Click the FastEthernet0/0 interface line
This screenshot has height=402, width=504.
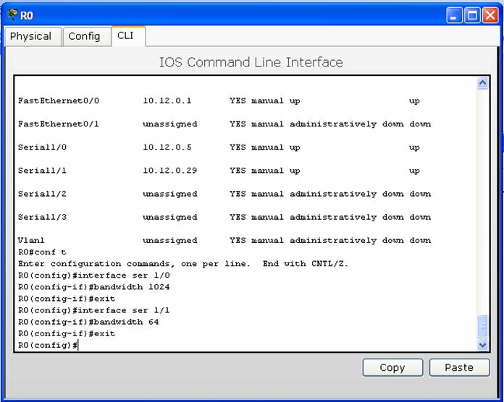coord(59,101)
